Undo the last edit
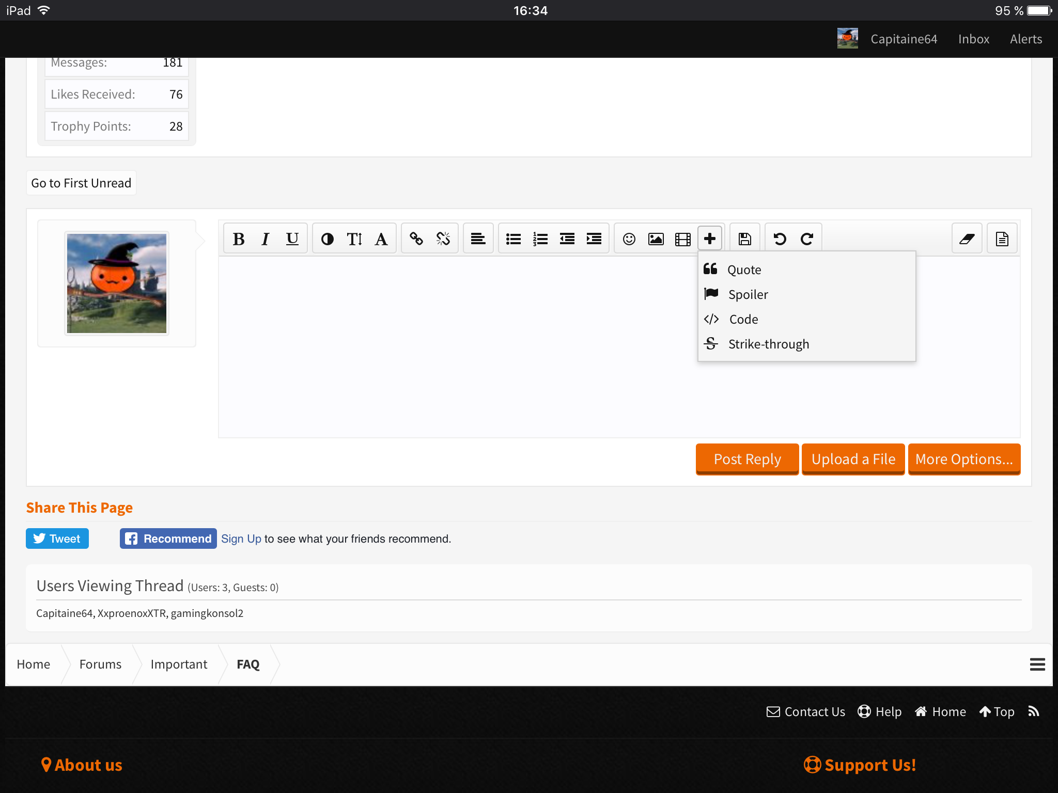 coord(780,239)
